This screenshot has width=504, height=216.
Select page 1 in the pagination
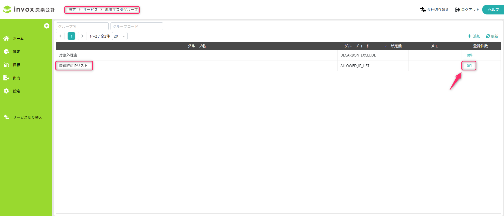(71, 36)
